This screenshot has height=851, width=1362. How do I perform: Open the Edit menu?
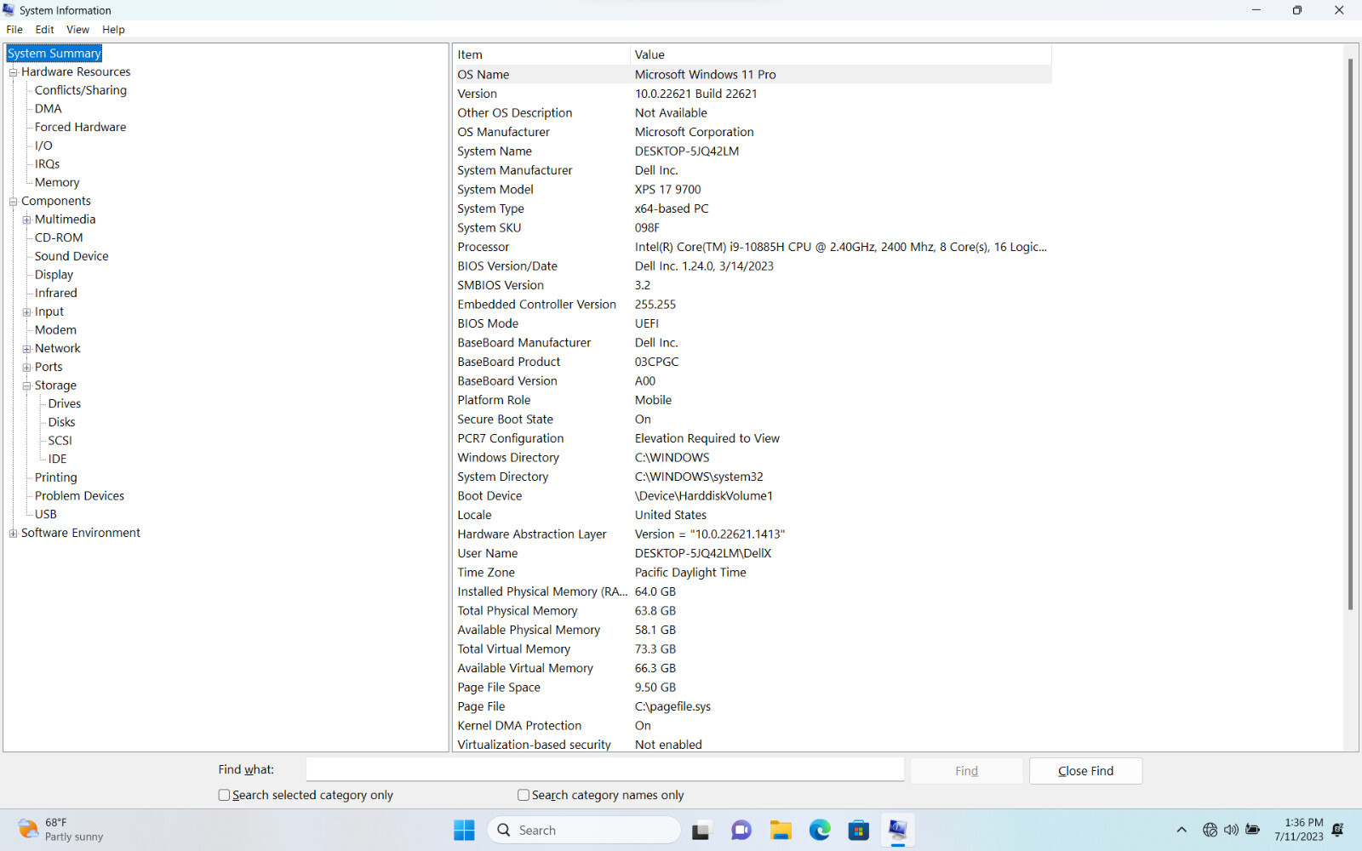click(x=45, y=29)
